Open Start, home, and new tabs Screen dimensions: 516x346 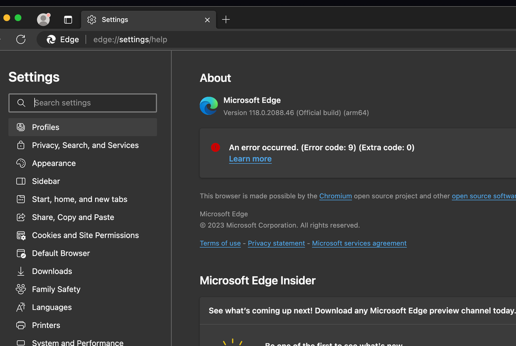coord(83,199)
